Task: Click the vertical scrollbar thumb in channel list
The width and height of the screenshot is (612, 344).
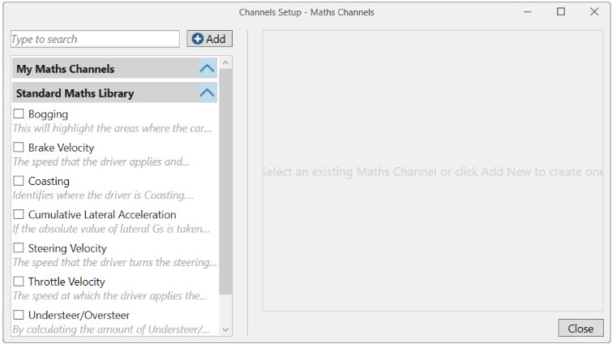Action: [x=225, y=187]
